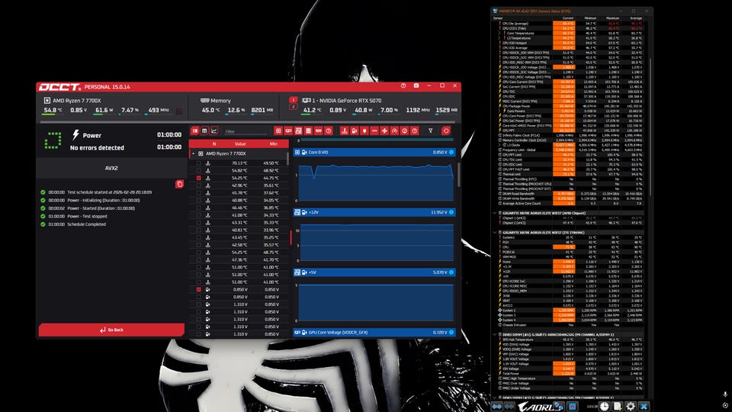This screenshot has width=732, height=412.
Task: Reset HWiNFO clock timer icon
Action: click(604, 407)
